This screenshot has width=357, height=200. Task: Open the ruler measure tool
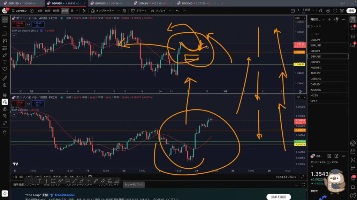[x=5, y=78]
